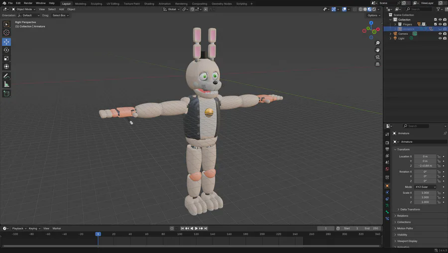The width and height of the screenshot is (448, 253).
Task: Hide the Camera object in viewport
Action: click(440, 34)
